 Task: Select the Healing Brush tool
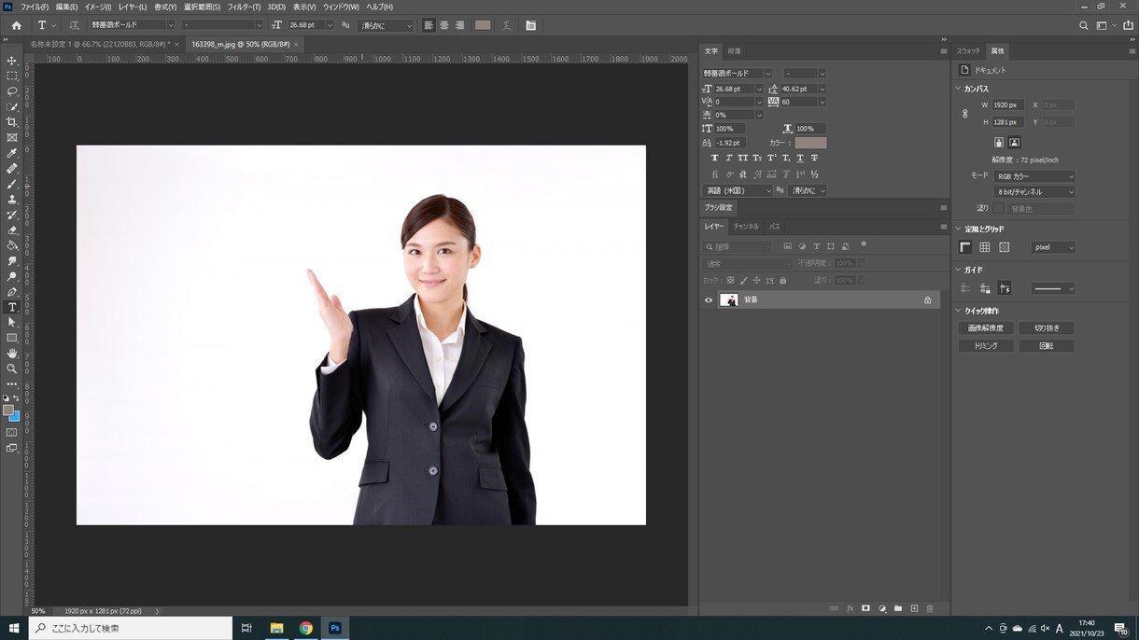pos(12,169)
